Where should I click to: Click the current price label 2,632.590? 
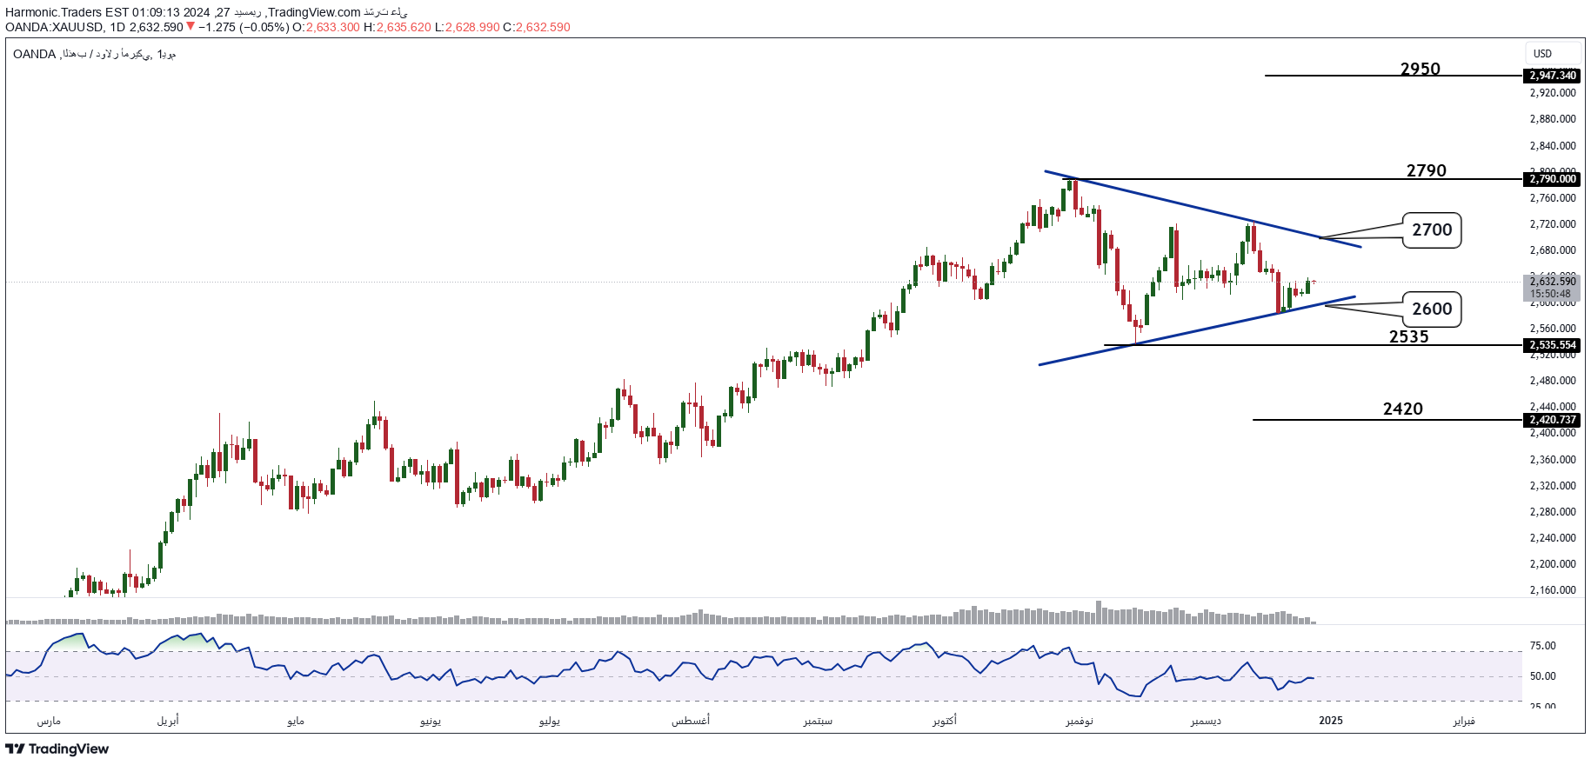pos(1553,282)
